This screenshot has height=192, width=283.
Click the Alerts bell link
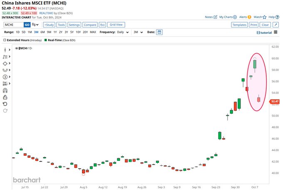(245, 17)
